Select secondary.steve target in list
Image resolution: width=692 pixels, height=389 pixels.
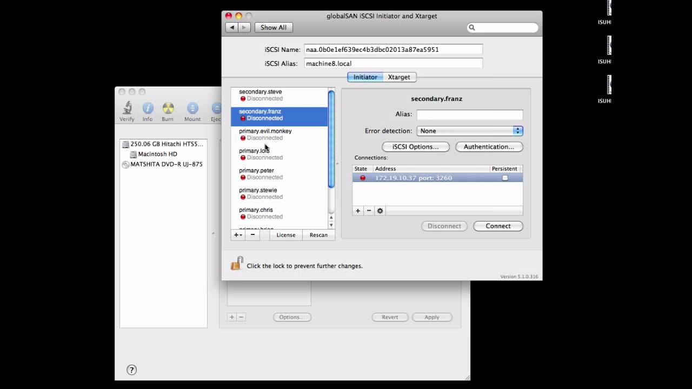coord(279,95)
